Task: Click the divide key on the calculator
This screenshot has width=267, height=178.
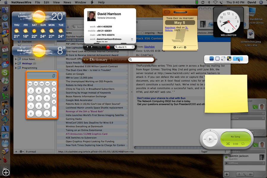Action: point(54,84)
